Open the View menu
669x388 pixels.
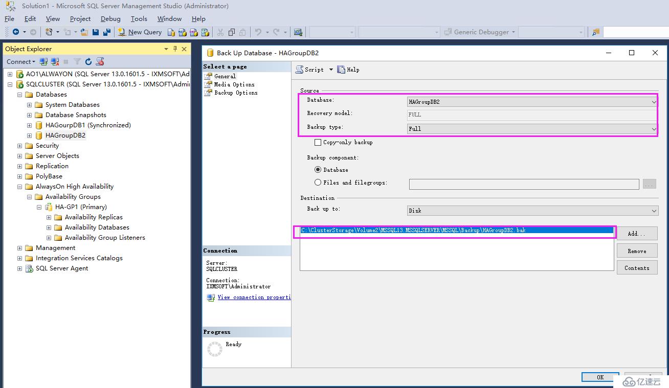point(53,19)
